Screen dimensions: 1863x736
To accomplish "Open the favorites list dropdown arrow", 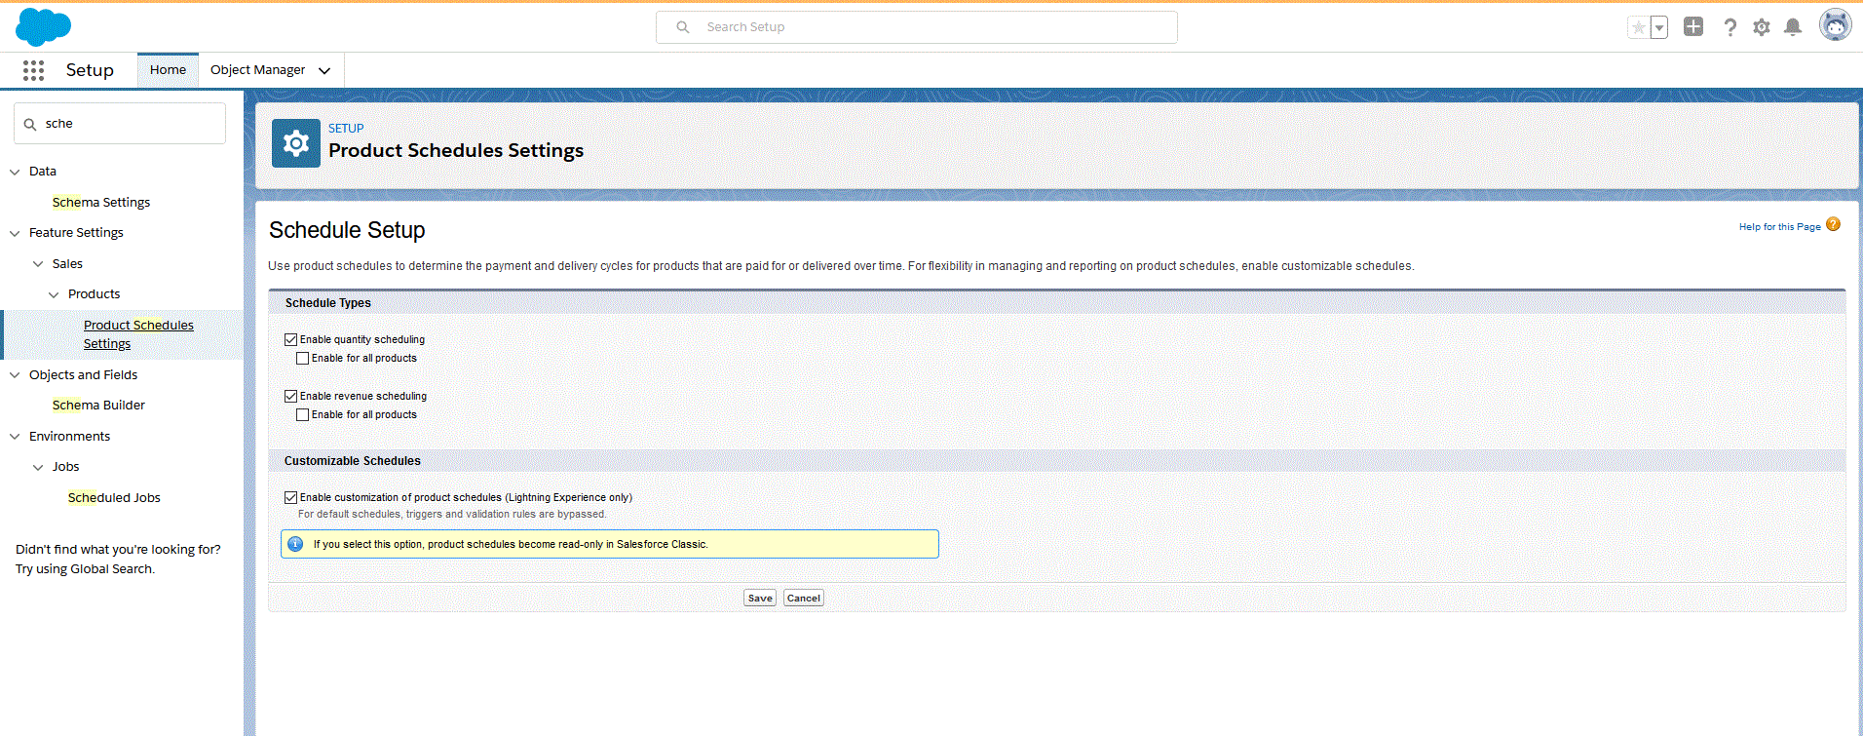I will tap(1659, 28).
